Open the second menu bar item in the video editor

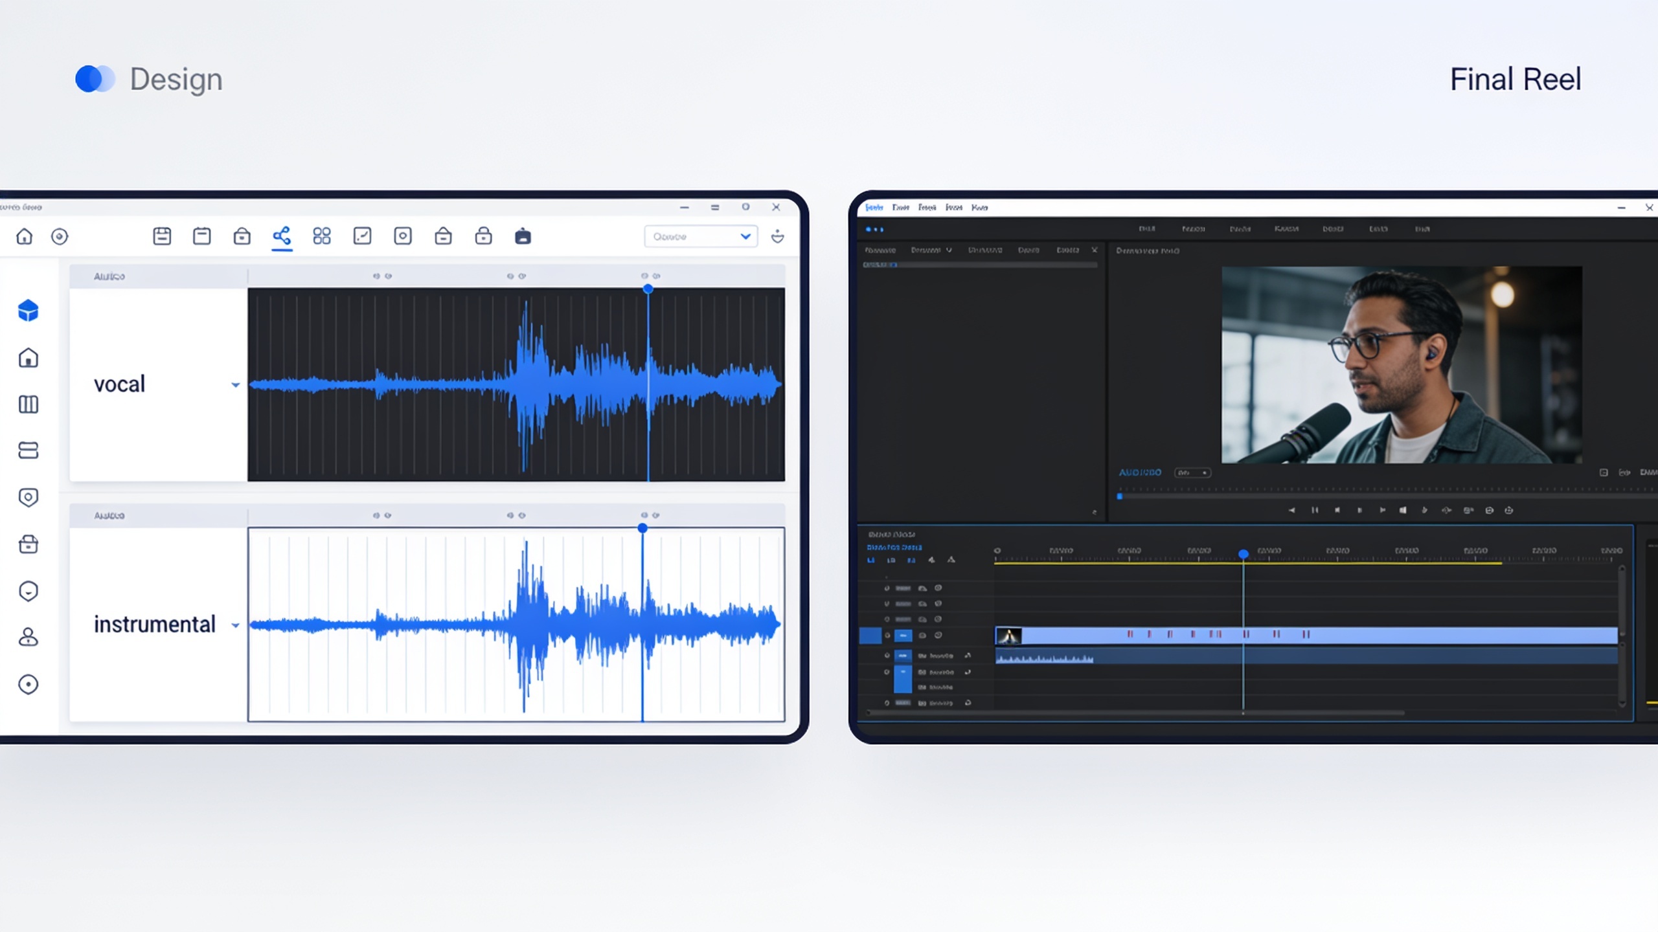(901, 208)
